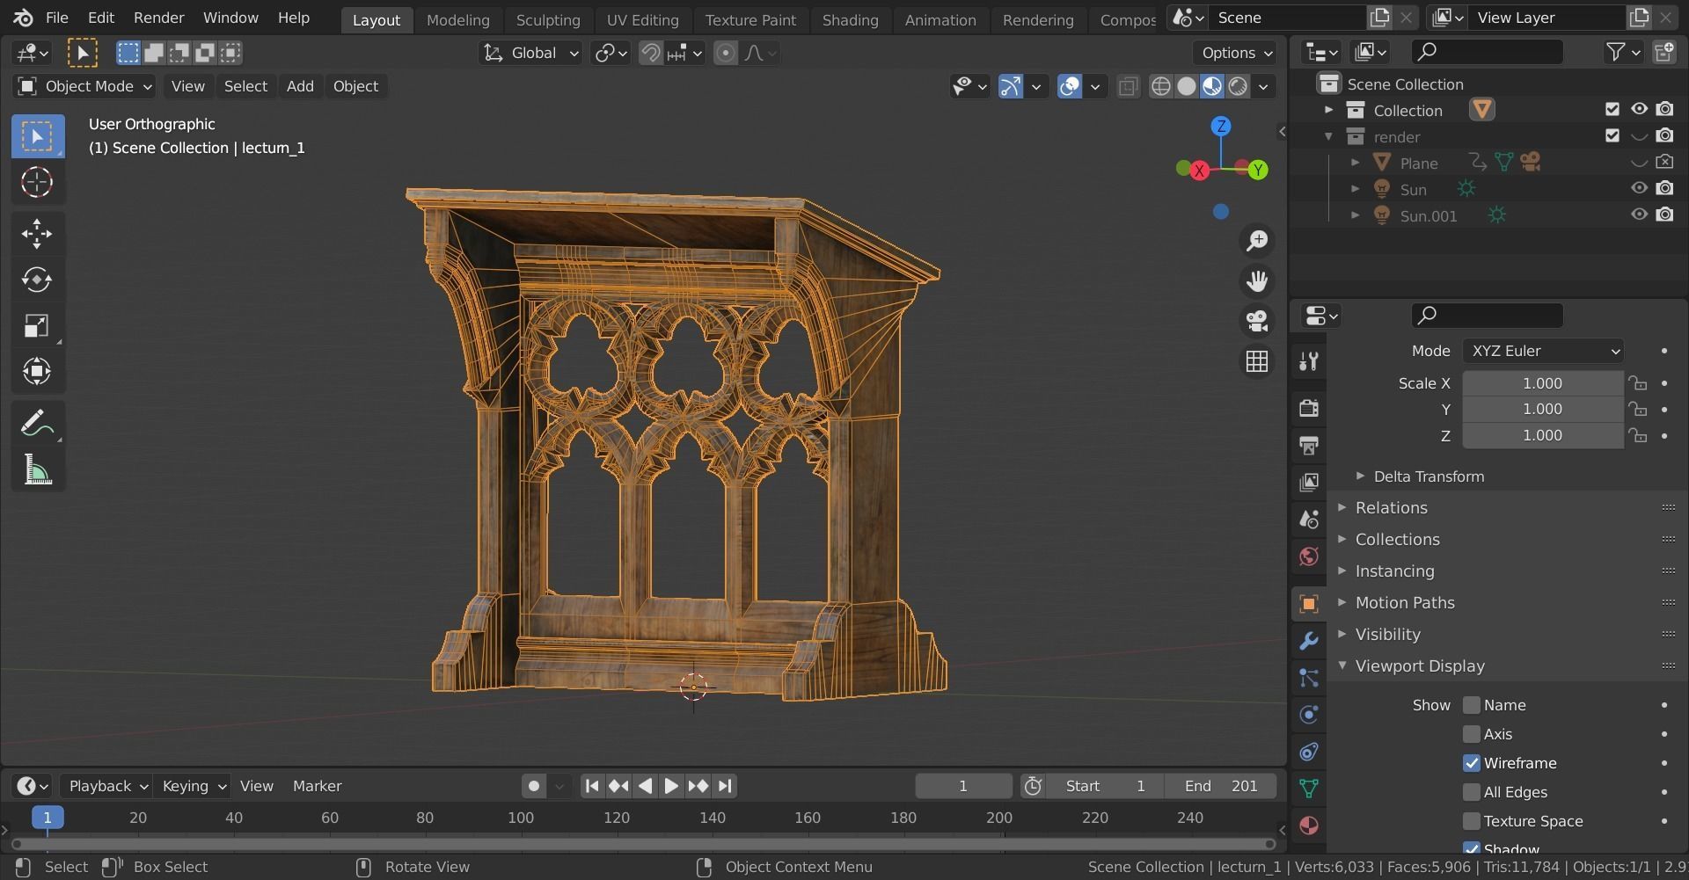Click the pan view hand icon

click(1257, 280)
